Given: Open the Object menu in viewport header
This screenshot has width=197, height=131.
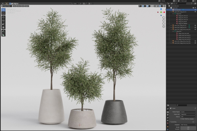Looking at the screenshot, I should pos(27,6).
